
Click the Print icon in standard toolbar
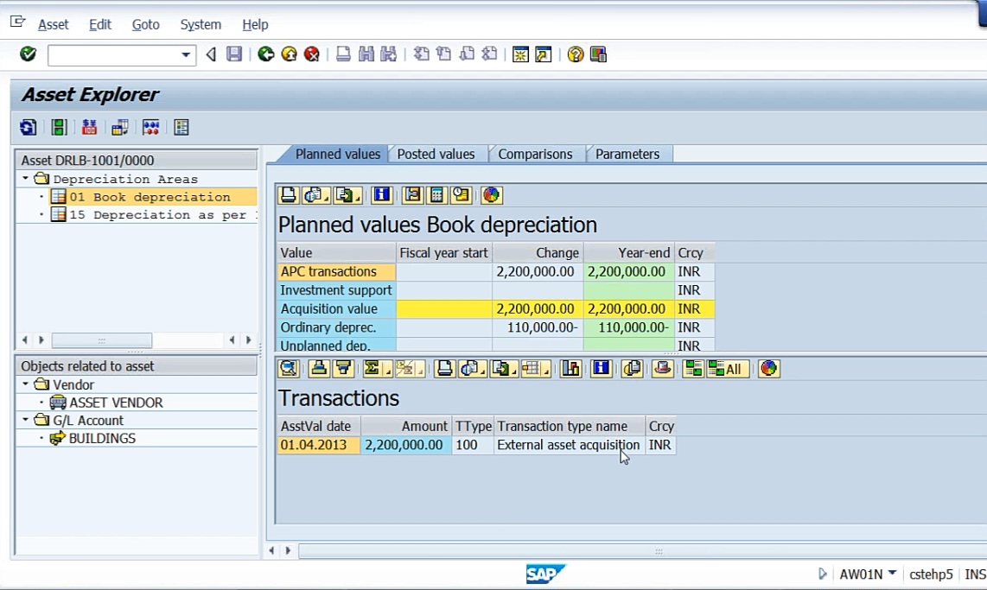click(343, 54)
